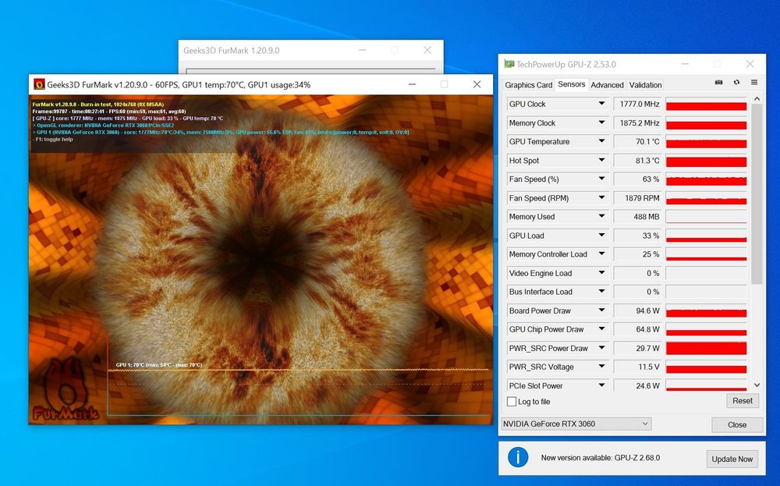This screenshot has height=486, width=780.
Task: Open the GPU Load dropdown
Action: click(601, 236)
